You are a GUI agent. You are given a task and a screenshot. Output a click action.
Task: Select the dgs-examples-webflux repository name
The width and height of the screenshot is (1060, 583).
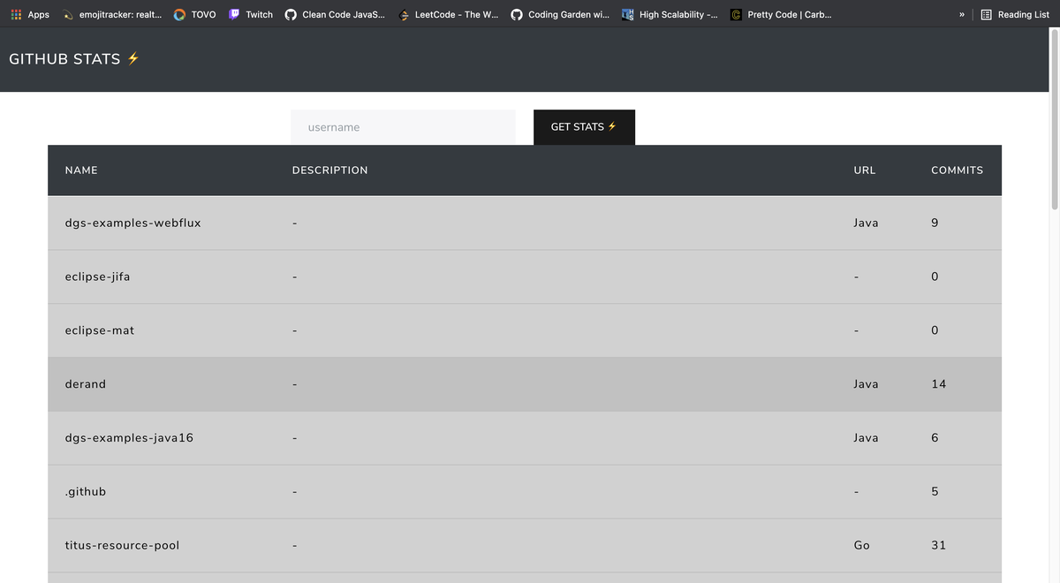point(133,223)
